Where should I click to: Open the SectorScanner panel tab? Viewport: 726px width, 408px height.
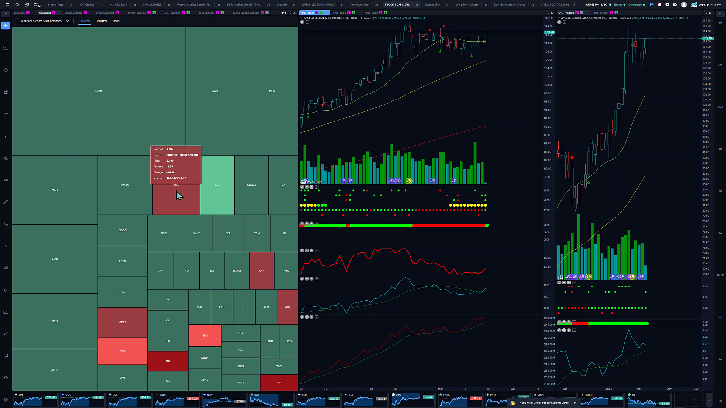pyautogui.click(x=73, y=13)
